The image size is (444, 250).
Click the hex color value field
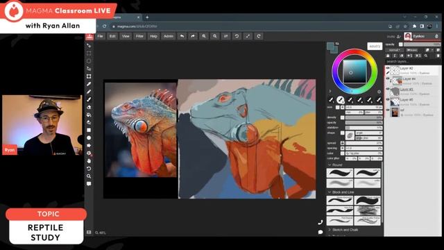pyautogui.click(x=375, y=47)
